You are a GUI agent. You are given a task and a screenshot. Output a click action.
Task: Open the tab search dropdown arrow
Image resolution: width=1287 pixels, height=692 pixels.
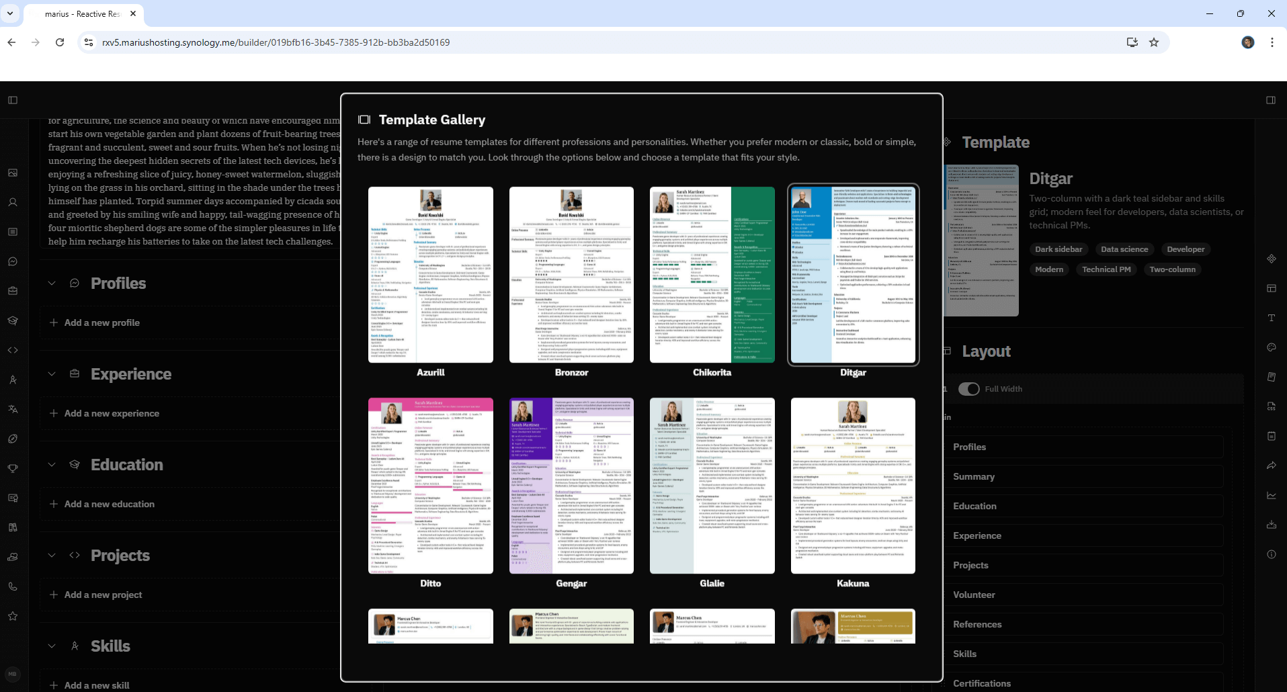[x=10, y=13]
